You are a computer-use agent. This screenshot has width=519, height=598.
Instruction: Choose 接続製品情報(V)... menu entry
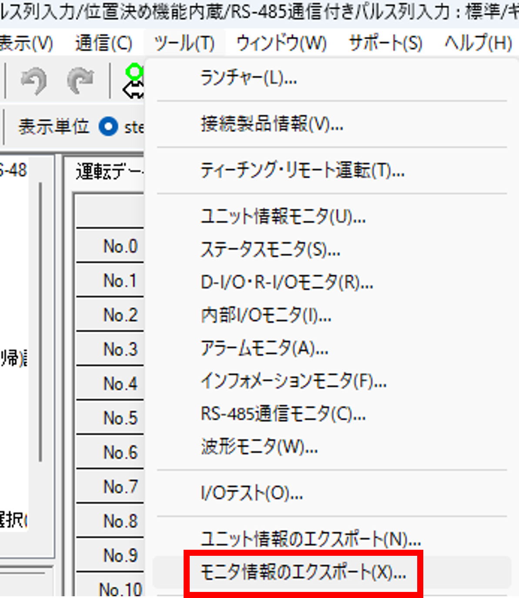[x=332, y=124]
